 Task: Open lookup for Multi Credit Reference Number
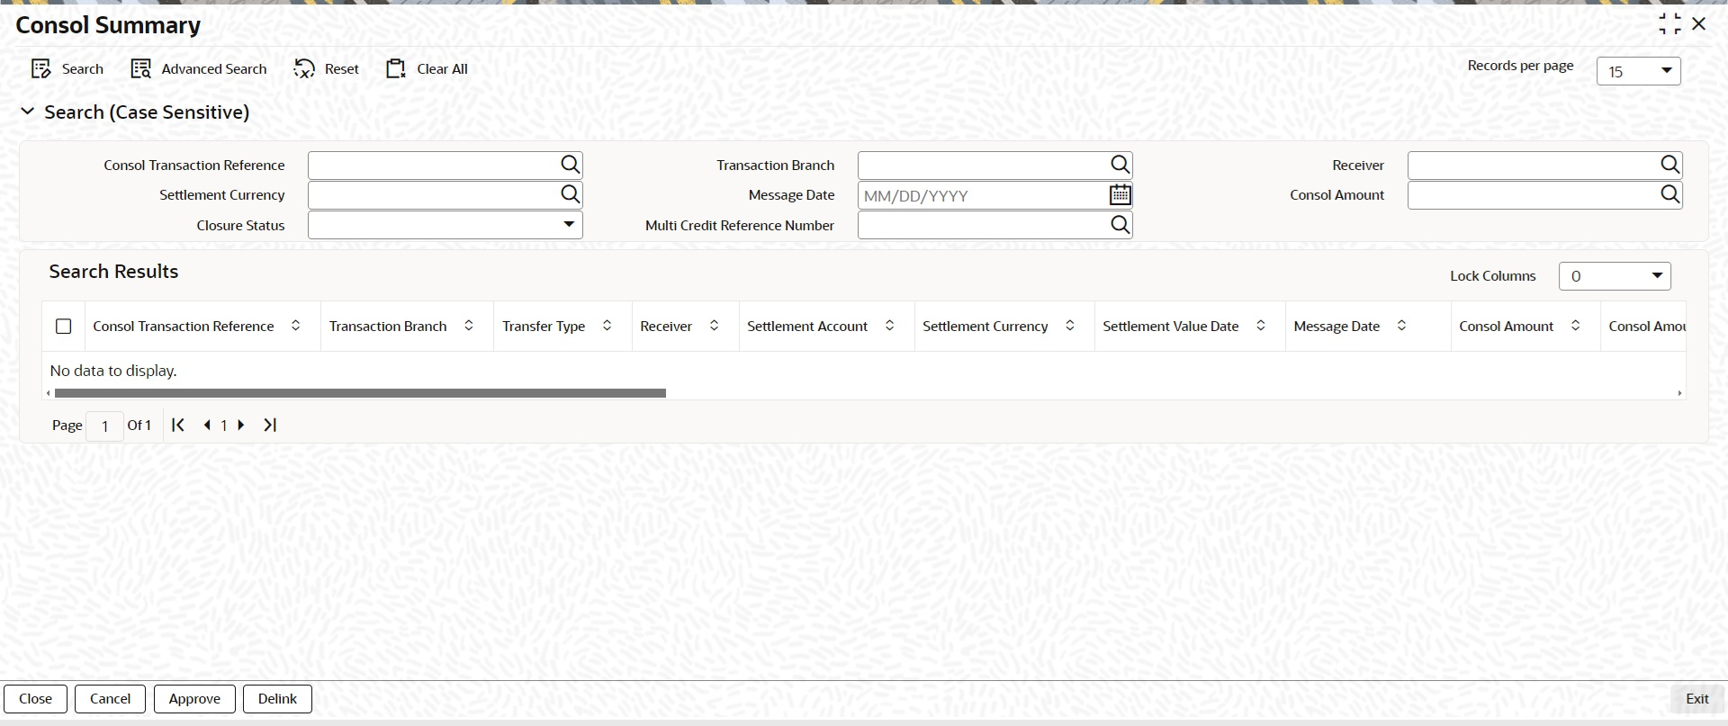(x=1120, y=225)
